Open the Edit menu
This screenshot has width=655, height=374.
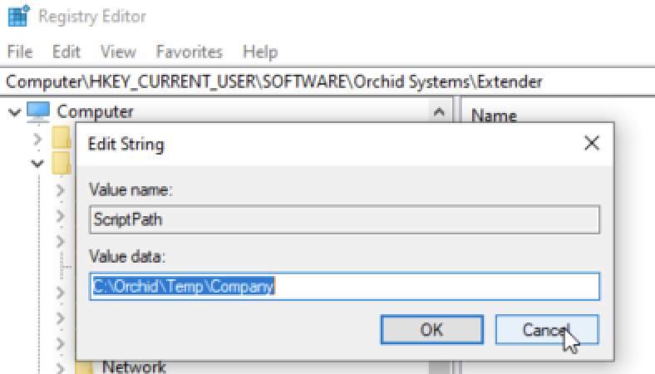66,52
